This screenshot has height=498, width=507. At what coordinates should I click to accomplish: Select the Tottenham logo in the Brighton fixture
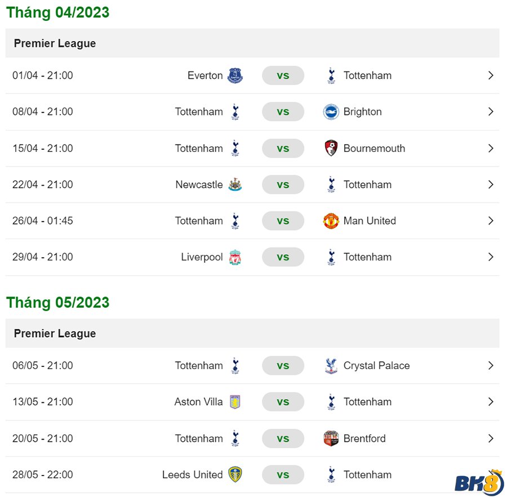(235, 111)
